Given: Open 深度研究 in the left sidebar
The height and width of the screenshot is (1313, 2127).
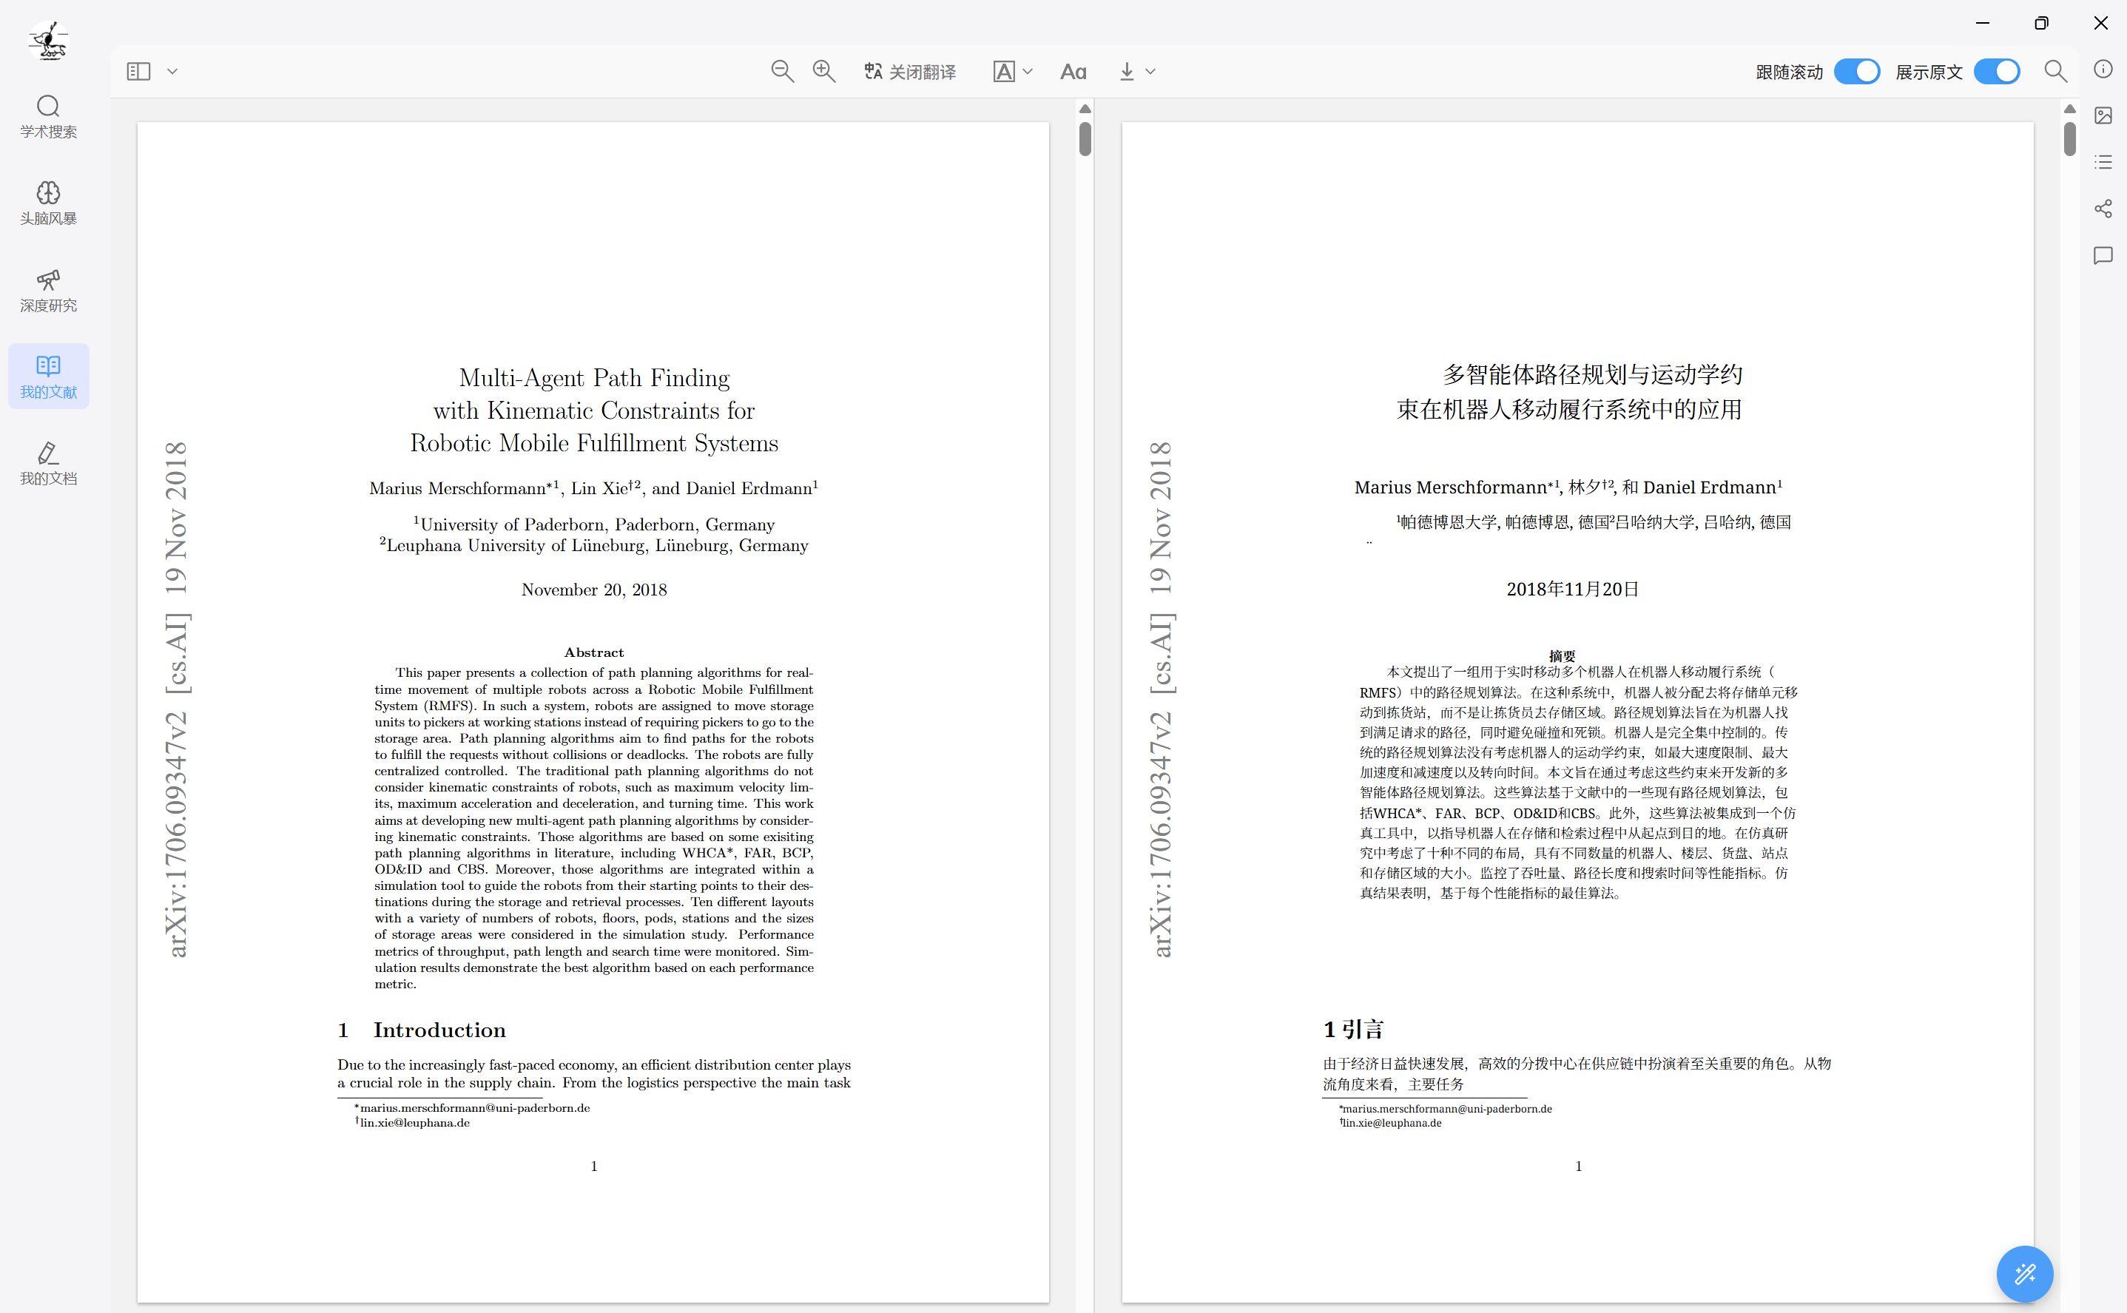Looking at the screenshot, I should pyautogui.click(x=49, y=291).
